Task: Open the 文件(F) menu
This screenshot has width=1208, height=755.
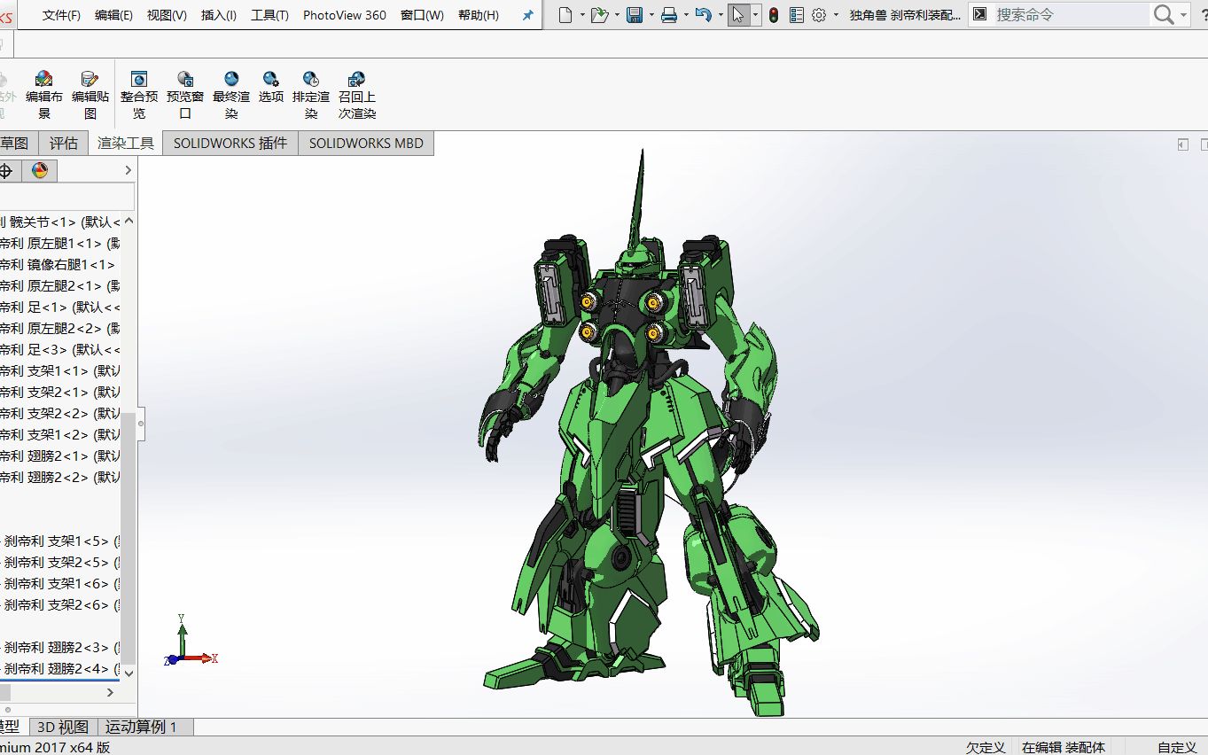Action: tap(61, 15)
